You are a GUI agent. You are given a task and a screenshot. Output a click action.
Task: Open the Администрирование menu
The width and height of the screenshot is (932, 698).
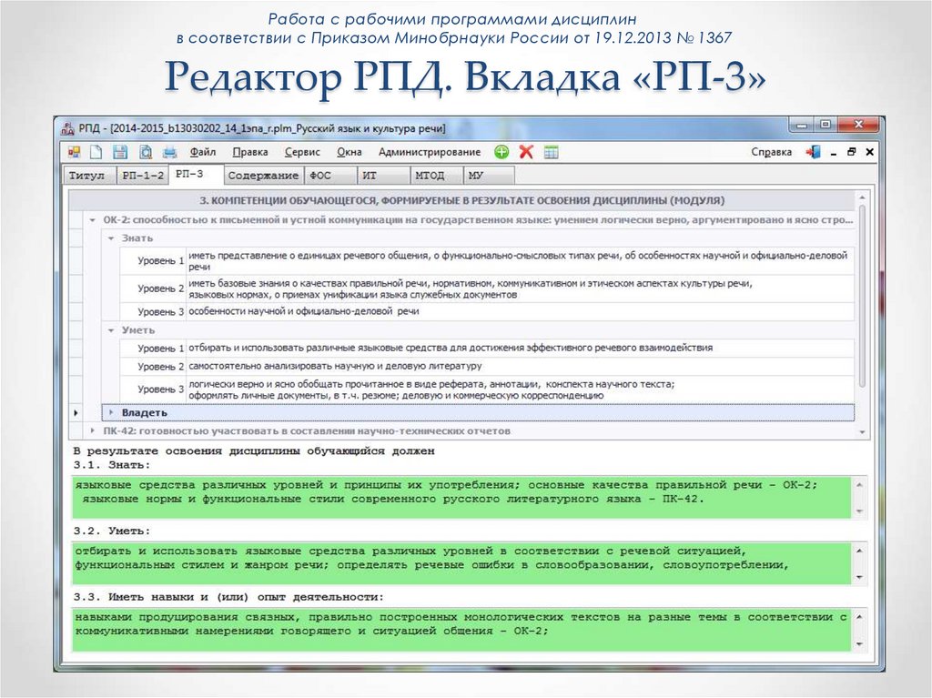(x=429, y=152)
